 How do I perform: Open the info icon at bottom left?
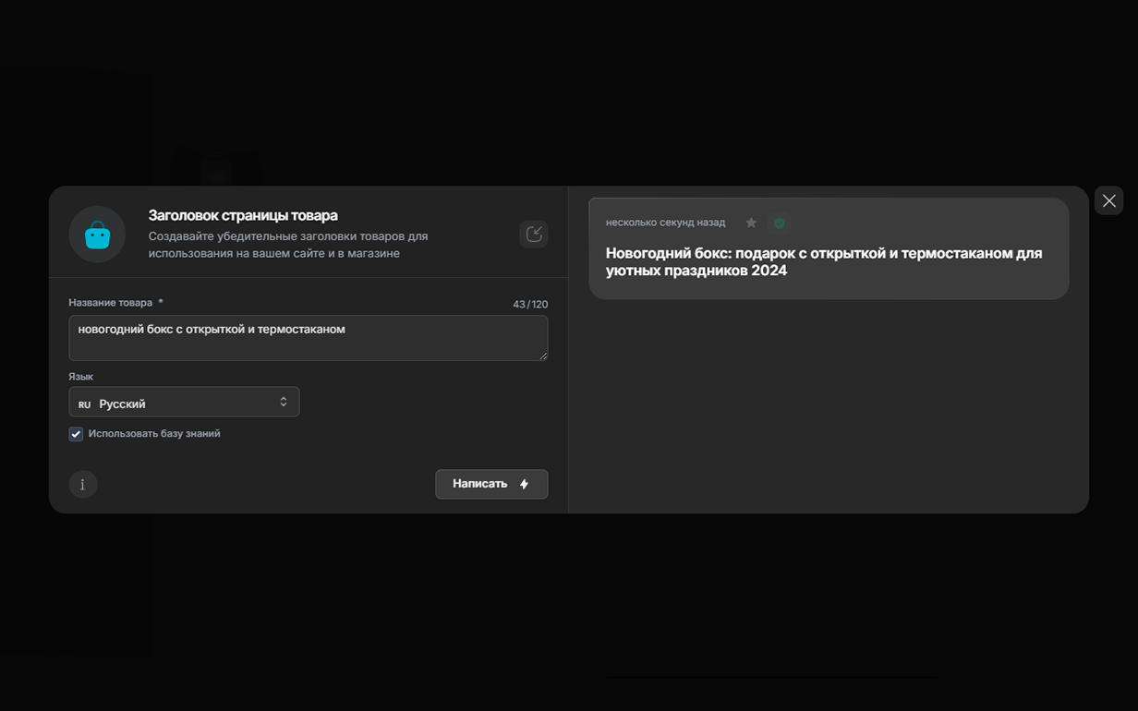click(x=83, y=484)
